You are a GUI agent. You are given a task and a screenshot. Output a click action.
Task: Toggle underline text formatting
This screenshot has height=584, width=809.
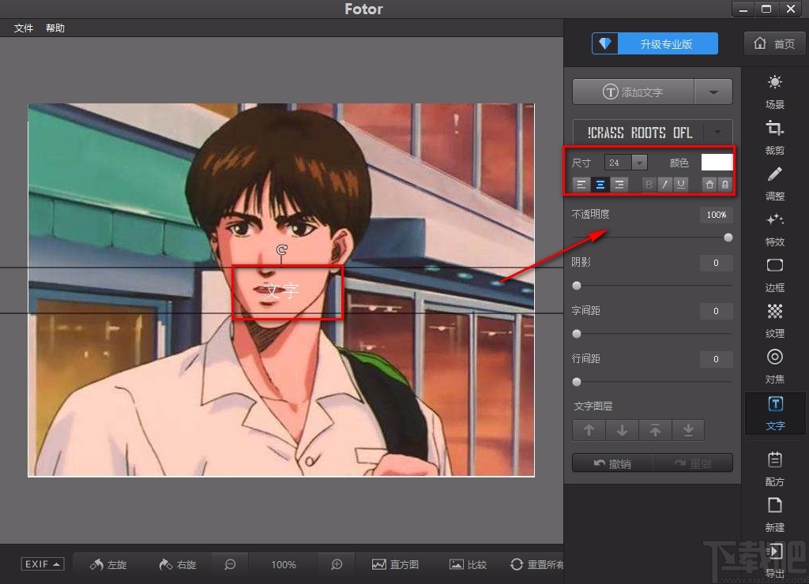click(680, 184)
